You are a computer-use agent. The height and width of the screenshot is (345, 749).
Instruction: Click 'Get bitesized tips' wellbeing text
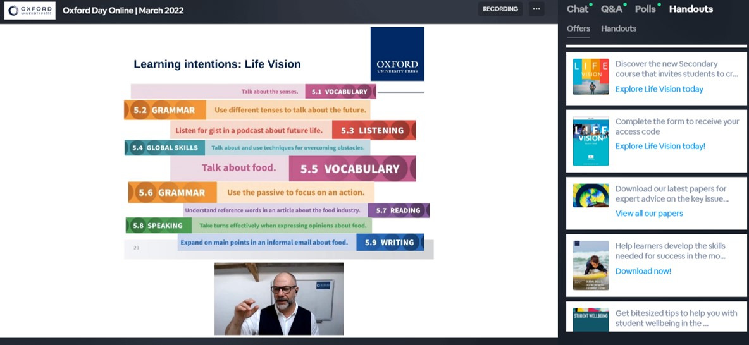click(x=676, y=318)
